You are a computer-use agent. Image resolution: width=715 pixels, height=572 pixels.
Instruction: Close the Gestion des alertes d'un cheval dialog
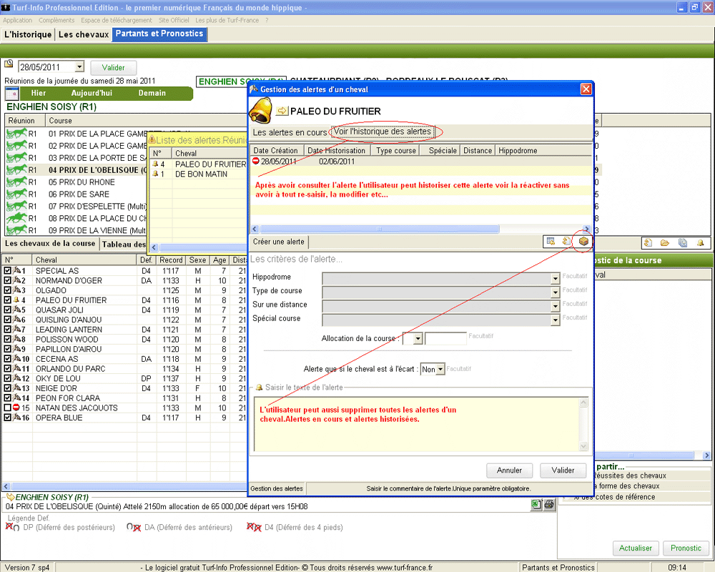click(586, 89)
